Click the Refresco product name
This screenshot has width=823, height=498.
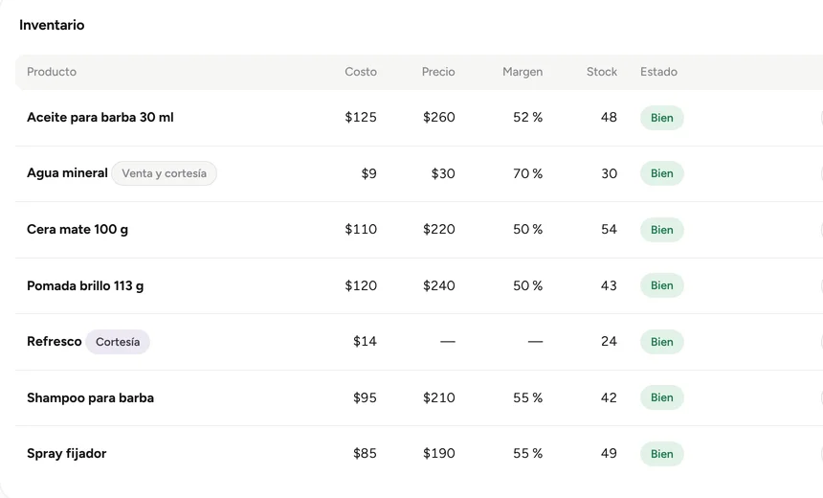[x=54, y=342]
